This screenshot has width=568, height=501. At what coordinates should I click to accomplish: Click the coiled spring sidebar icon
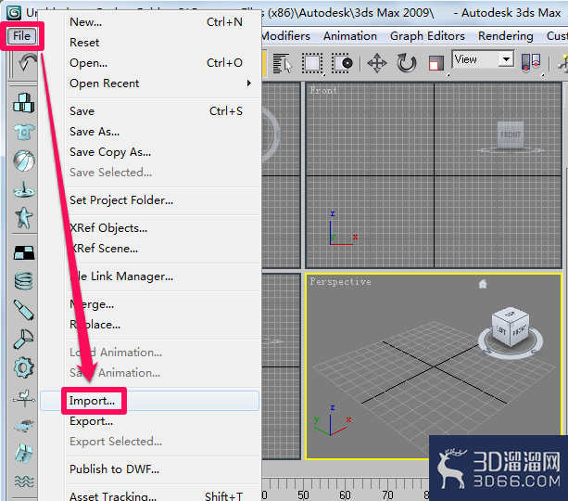pyautogui.click(x=24, y=281)
